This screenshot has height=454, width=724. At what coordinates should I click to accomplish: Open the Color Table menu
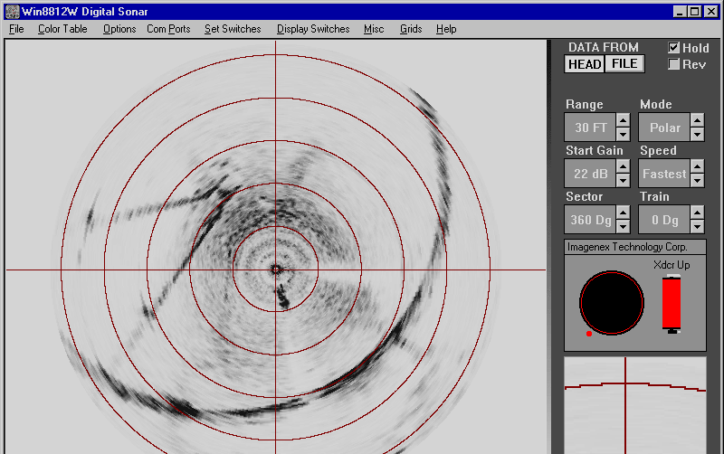pyautogui.click(x=62, y=29)
